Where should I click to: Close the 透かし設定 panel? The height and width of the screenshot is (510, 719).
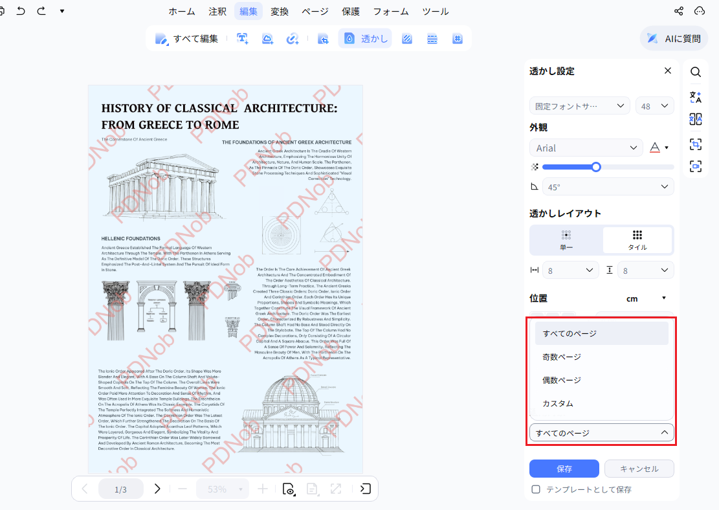[668, 71]
